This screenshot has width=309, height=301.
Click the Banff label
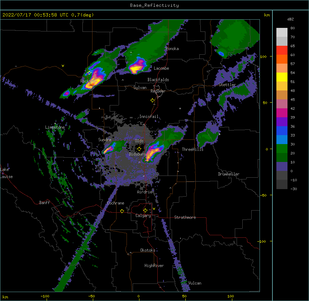pos(44,203)
